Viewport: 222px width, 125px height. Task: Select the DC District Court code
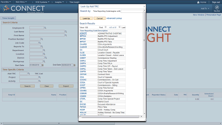[x=81, y=102]
